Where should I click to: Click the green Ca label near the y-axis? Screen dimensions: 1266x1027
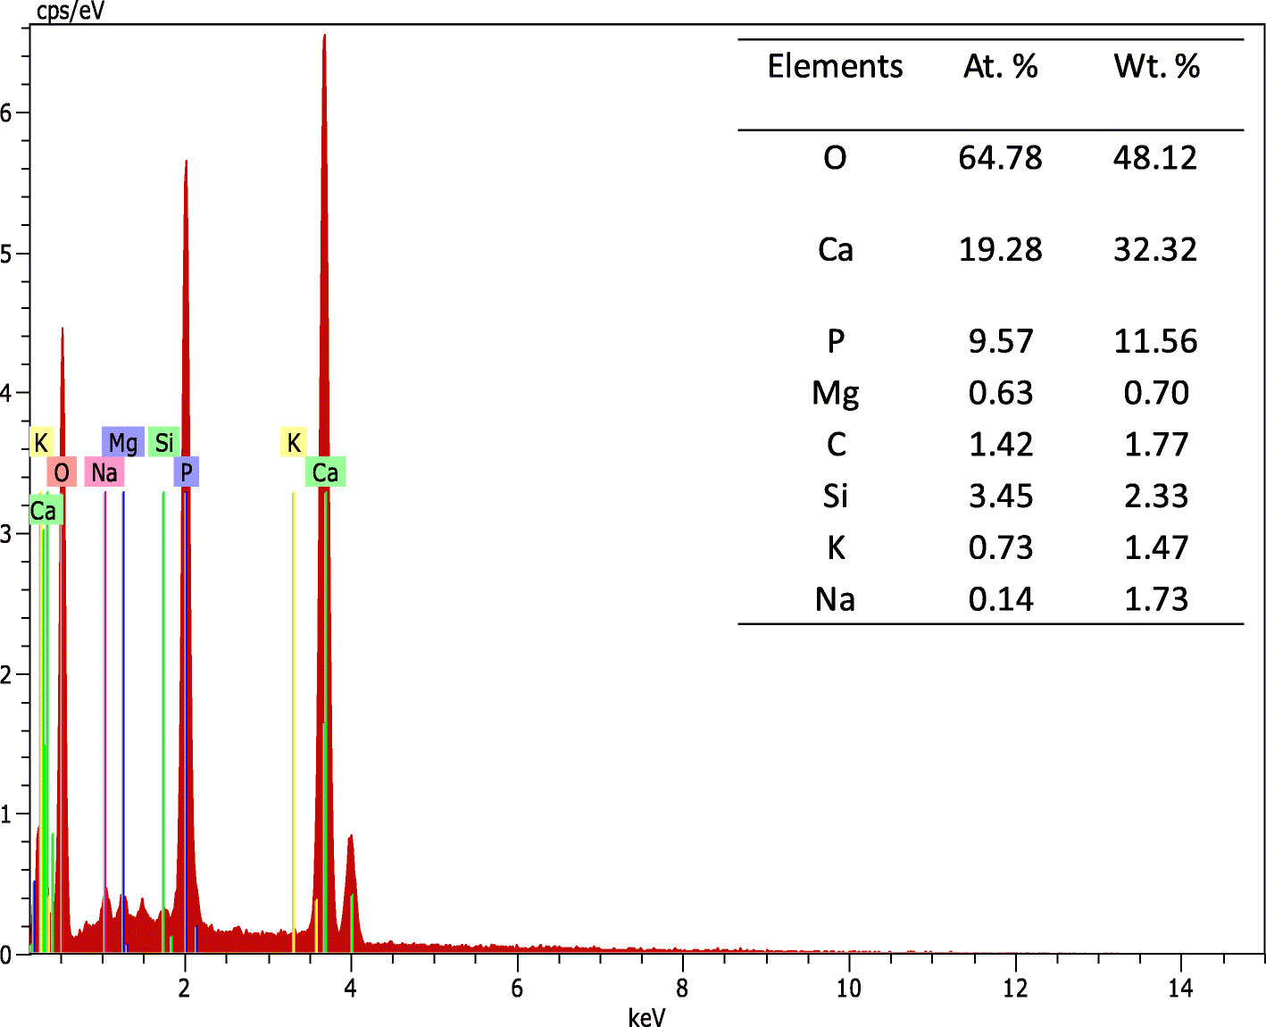click(44, 511)
